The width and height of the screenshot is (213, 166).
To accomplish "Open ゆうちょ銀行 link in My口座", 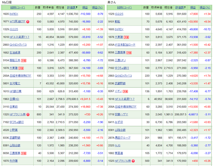I will coord(17,122).
